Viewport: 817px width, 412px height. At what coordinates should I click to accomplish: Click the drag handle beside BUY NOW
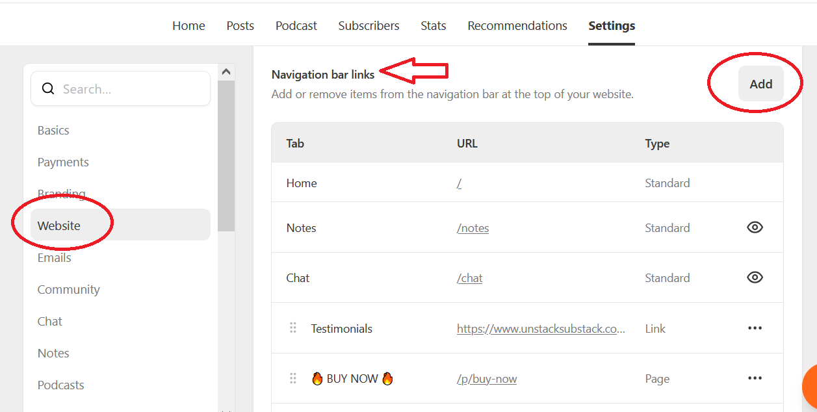tap(292, 378)
